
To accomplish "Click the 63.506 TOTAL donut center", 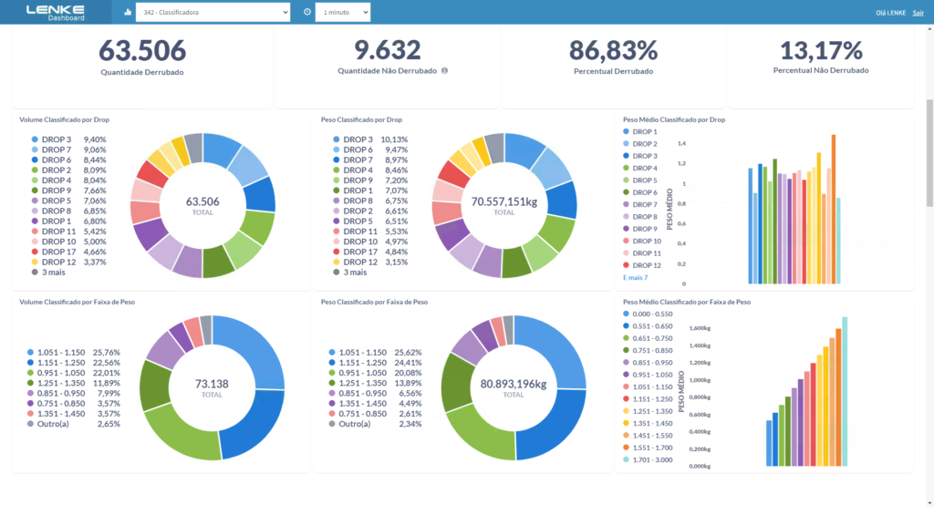I will click(202, 205).
